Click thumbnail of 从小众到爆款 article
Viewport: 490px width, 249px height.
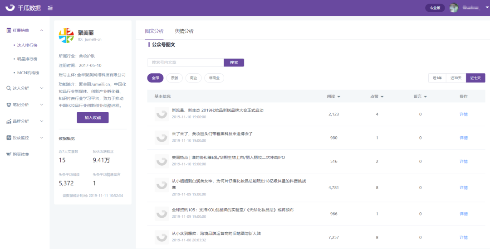pos(162,238)
